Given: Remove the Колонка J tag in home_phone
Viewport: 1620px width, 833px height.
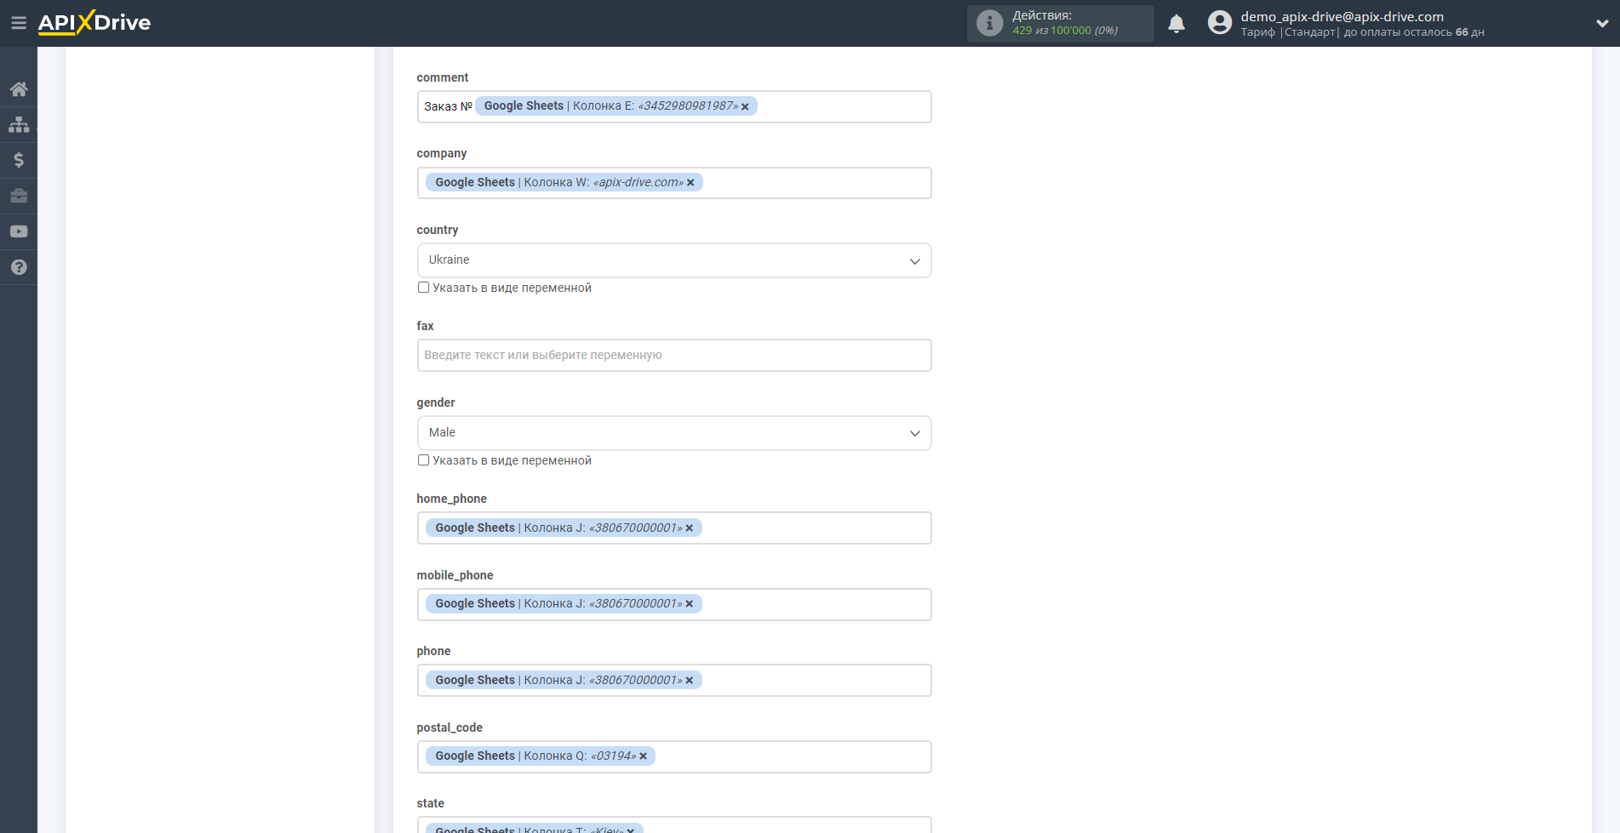Looking at the screenshot, I should tap(690, 528).
